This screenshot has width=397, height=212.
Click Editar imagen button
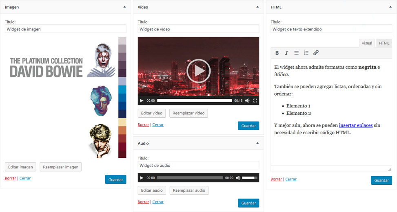(20, 167)
